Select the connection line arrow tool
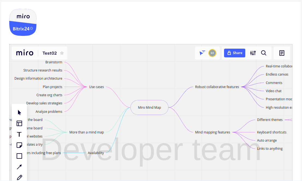 [x=19, y=167]
